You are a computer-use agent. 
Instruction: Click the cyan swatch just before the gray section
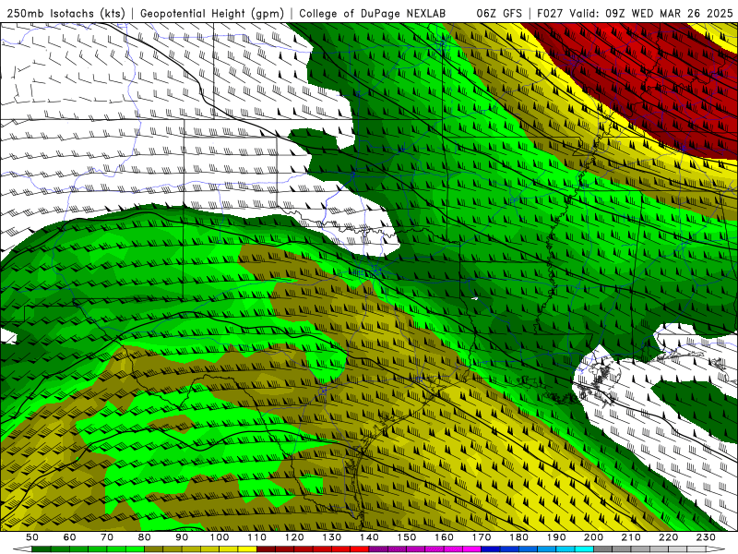point(584,548)
